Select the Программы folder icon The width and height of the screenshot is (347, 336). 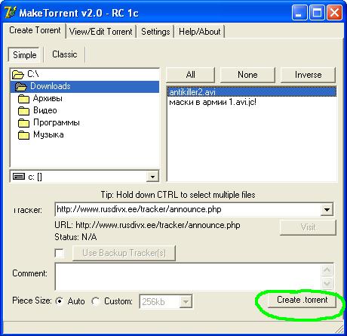(23, 123)
